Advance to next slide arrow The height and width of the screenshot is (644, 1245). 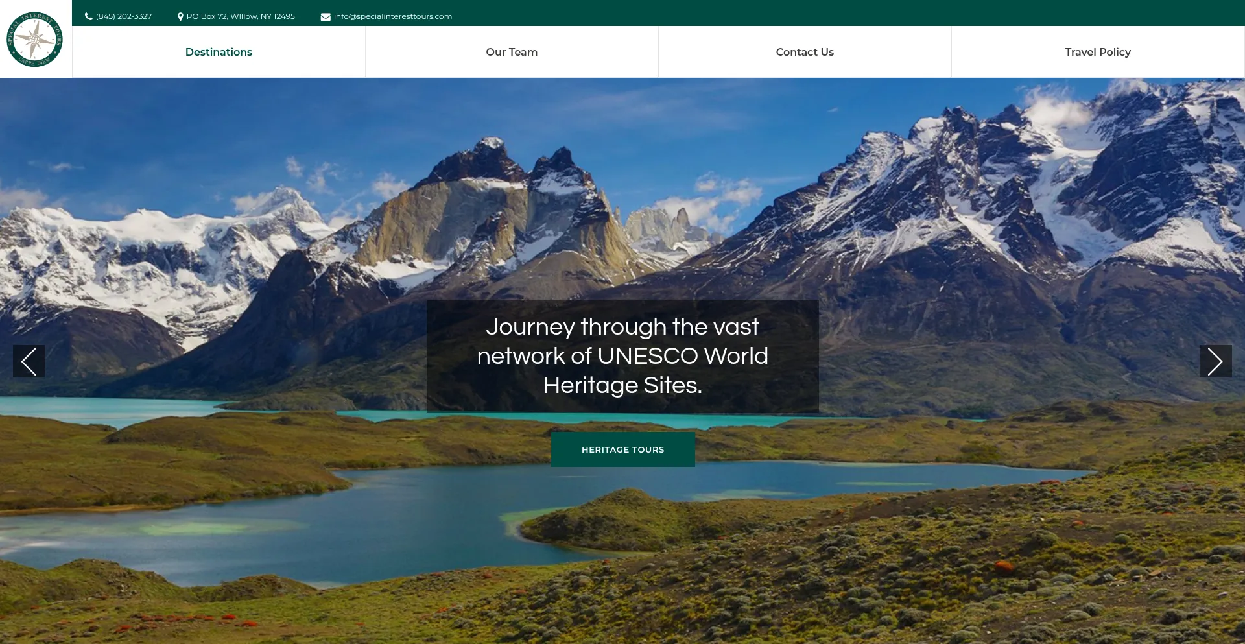(x=1215, y=361)
